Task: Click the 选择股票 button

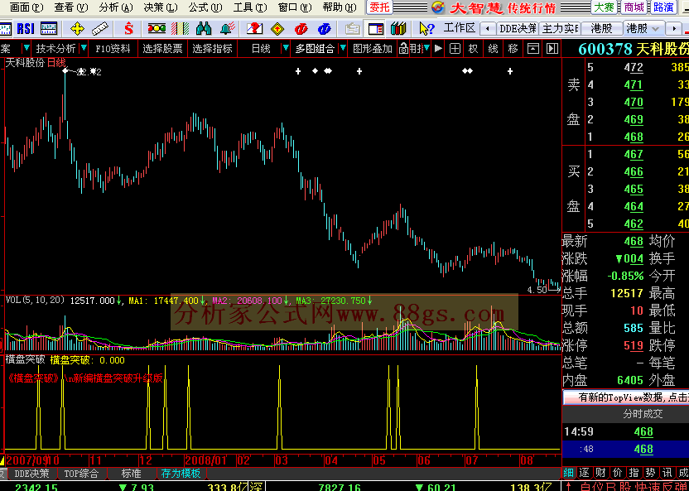Action: 162,48
